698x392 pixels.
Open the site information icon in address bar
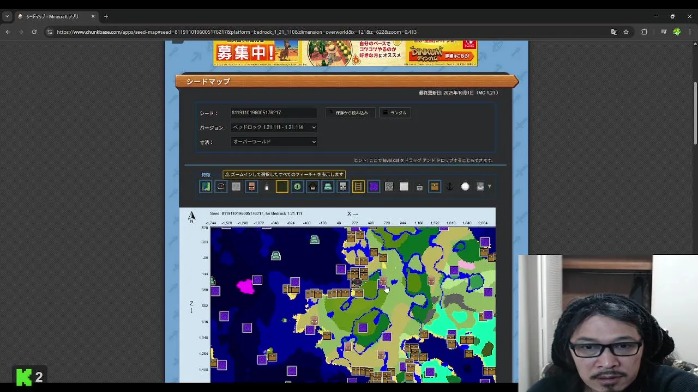tap(50, 32)
